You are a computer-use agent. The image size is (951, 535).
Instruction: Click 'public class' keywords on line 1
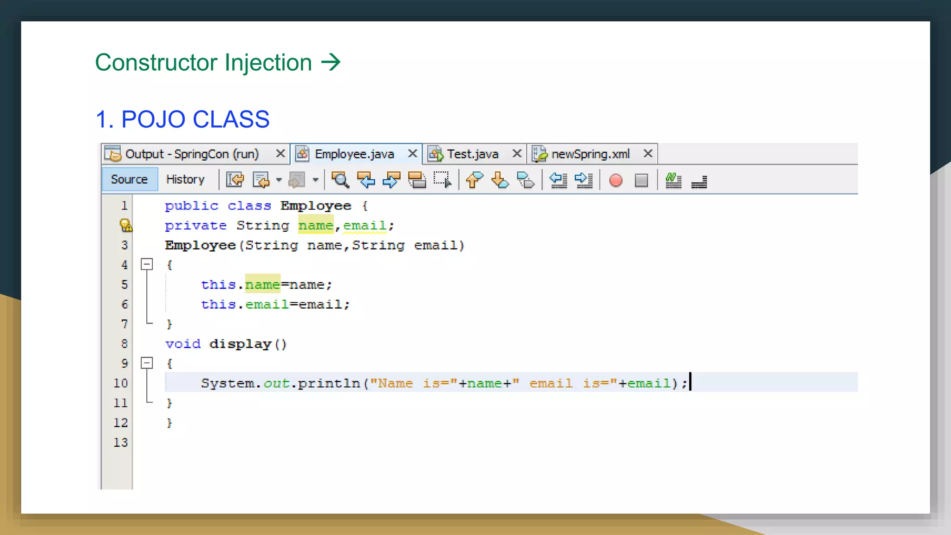218,205
